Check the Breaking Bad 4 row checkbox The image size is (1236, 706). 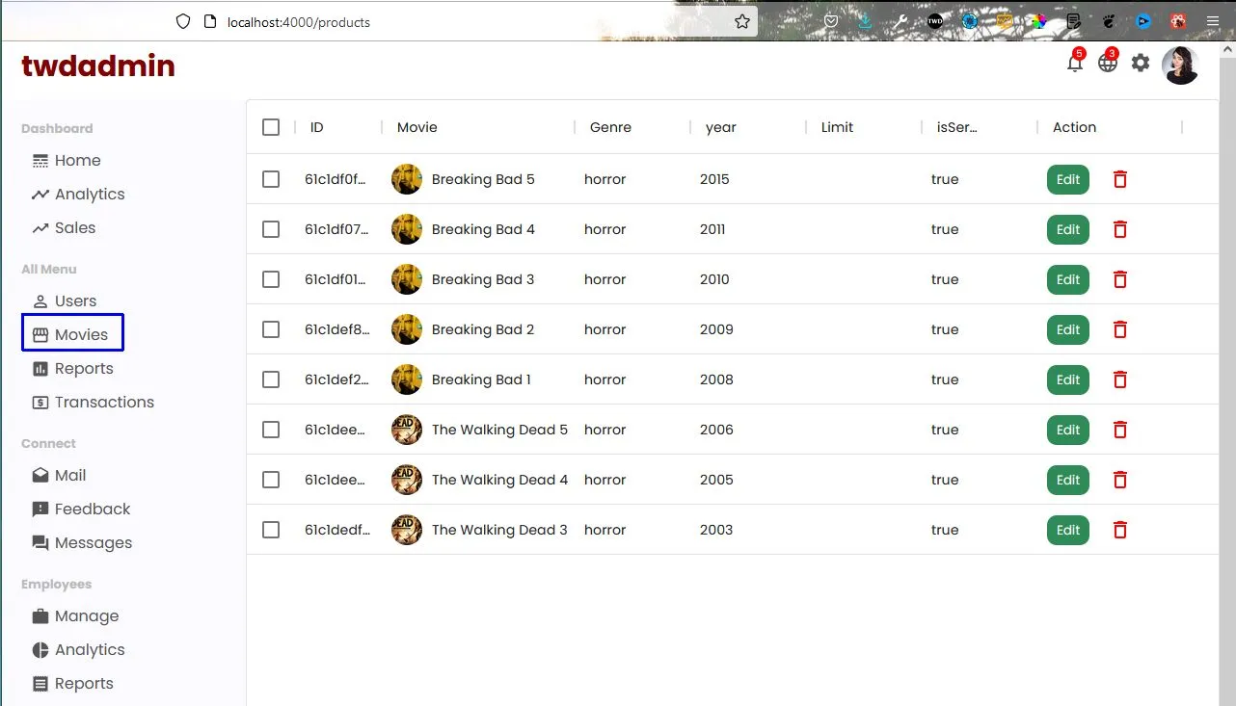coord(271,229)
